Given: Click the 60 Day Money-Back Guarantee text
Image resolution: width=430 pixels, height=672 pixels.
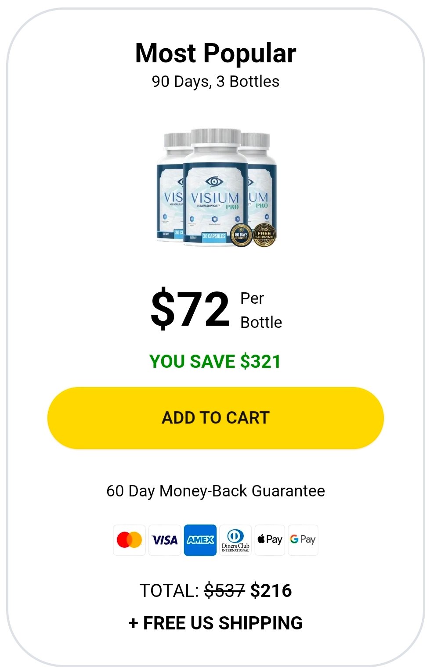Looking at the screenshot, I should click(216, 491).
